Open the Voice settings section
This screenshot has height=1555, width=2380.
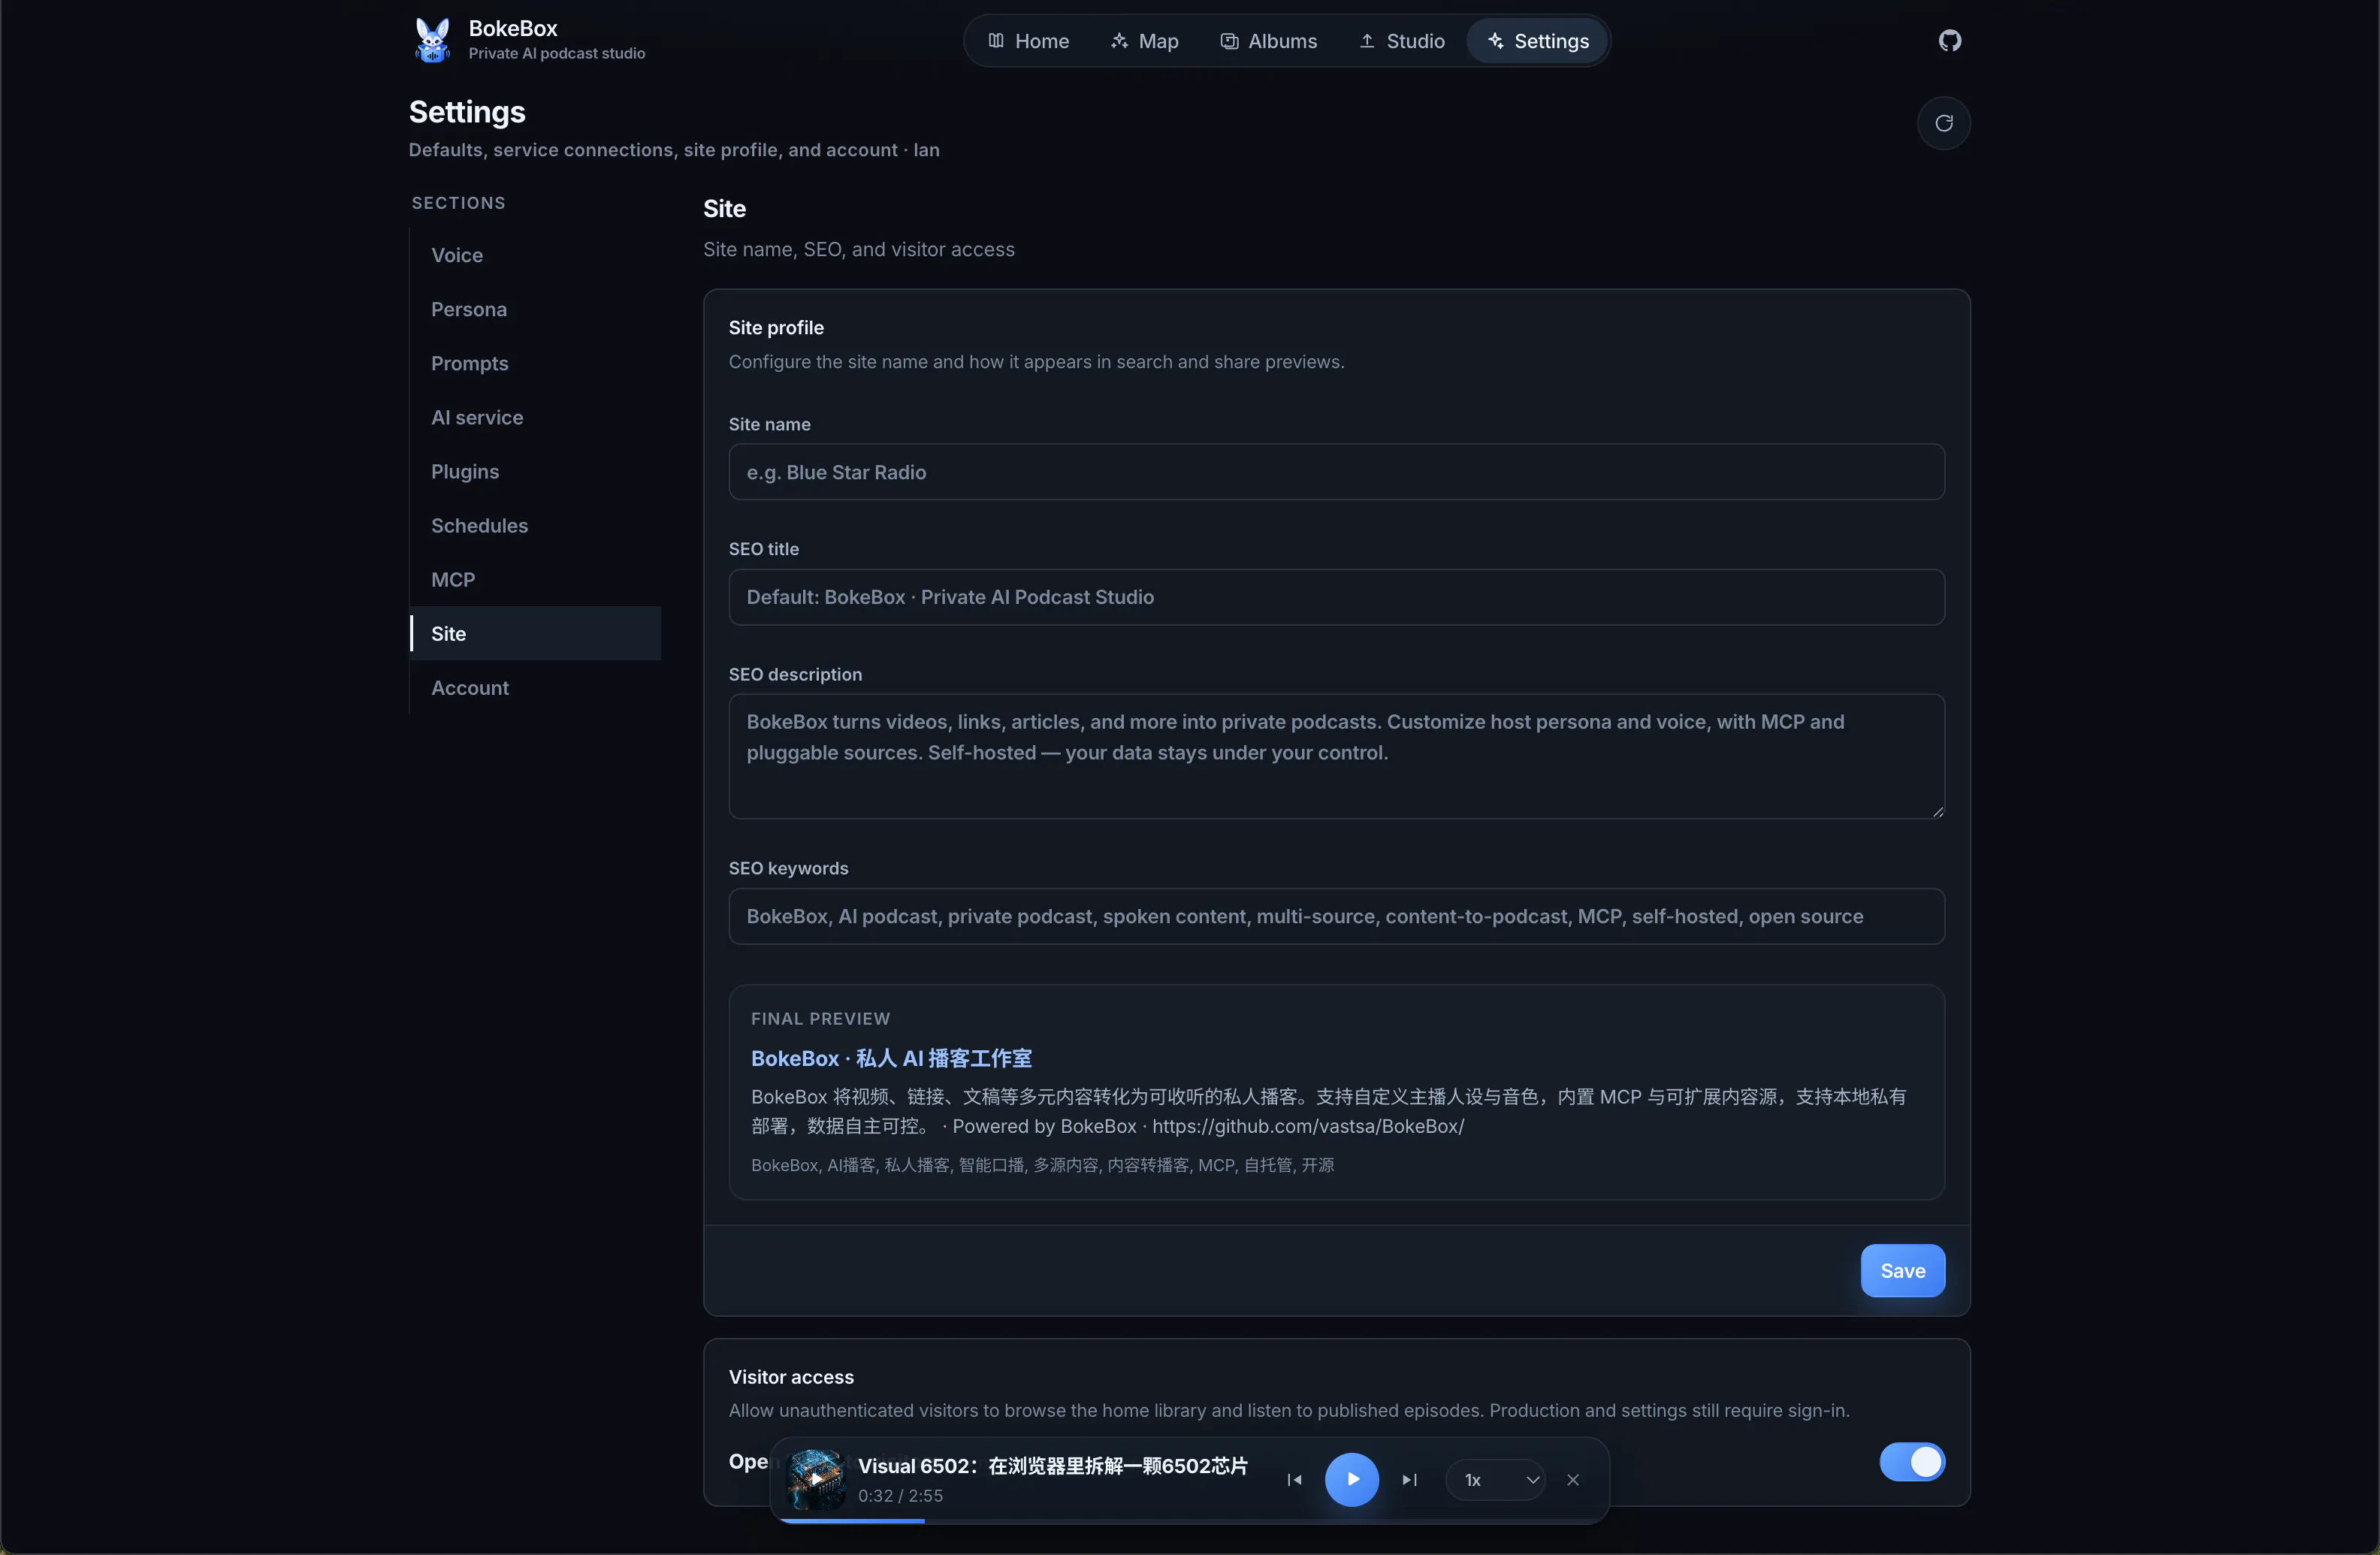pyautogui.click(x=535, y=255)
